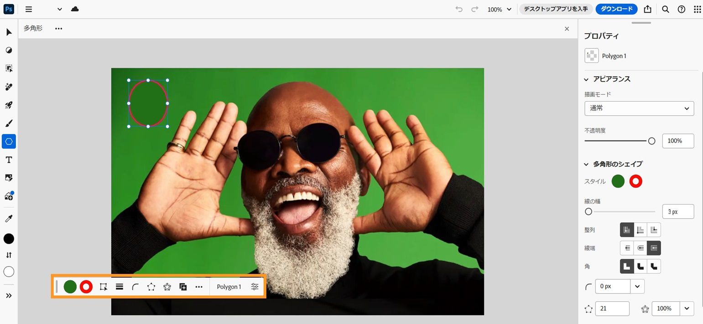Collapse the アピアランス section
Screen dimensions: 703x324
coord(586,79)
